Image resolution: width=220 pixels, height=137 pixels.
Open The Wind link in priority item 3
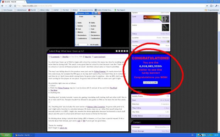[54, 90]
